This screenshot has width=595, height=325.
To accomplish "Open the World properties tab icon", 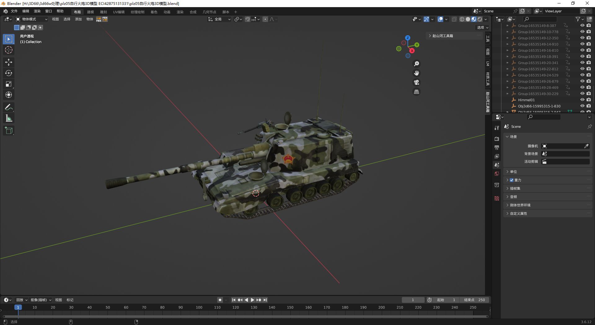I will click(x=497, y=174).
